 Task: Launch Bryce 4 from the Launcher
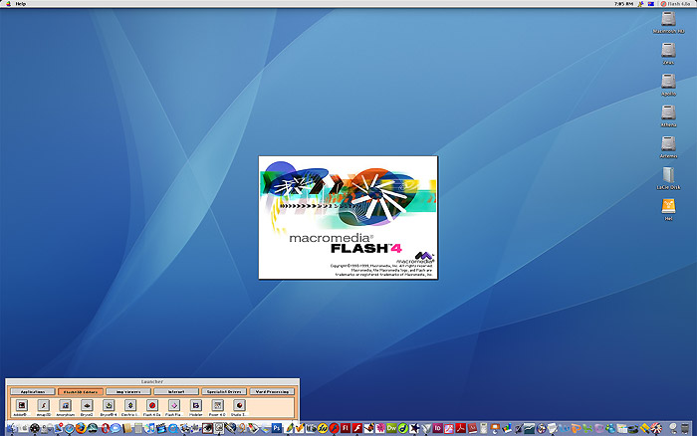109,405
